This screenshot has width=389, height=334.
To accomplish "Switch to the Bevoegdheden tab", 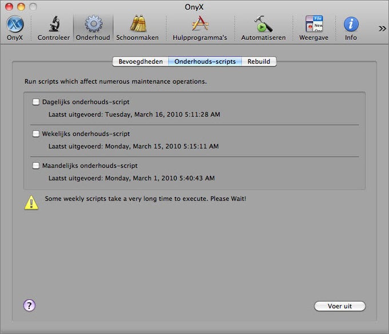I will pyautogui.click(x=140, y=62).
